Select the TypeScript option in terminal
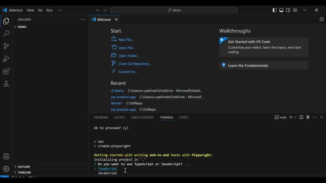326x183 pixels. pos(107,169)
